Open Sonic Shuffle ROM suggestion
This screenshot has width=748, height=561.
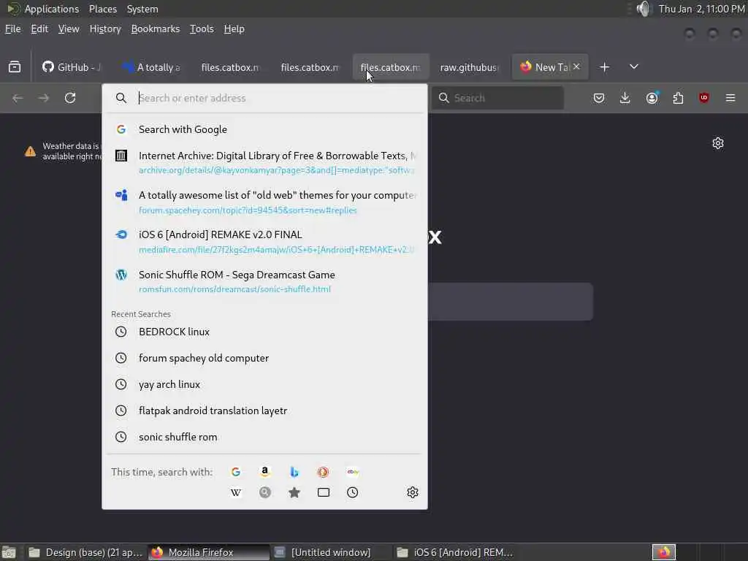(264, 281)
